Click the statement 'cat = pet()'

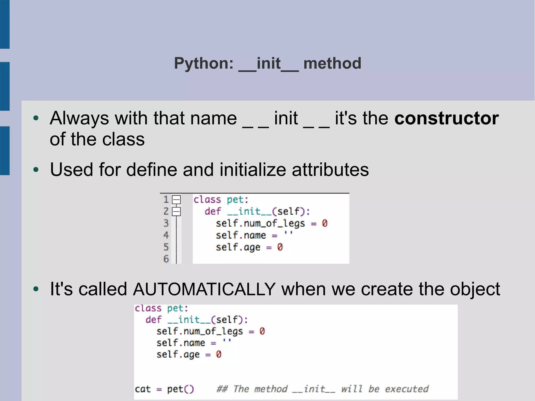point(164,389)
